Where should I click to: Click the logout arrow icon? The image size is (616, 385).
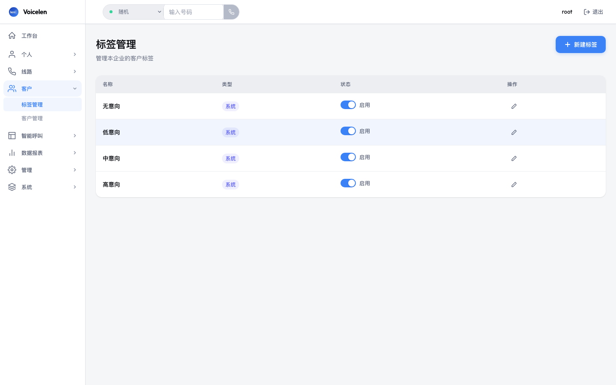[x=587, y=12]
